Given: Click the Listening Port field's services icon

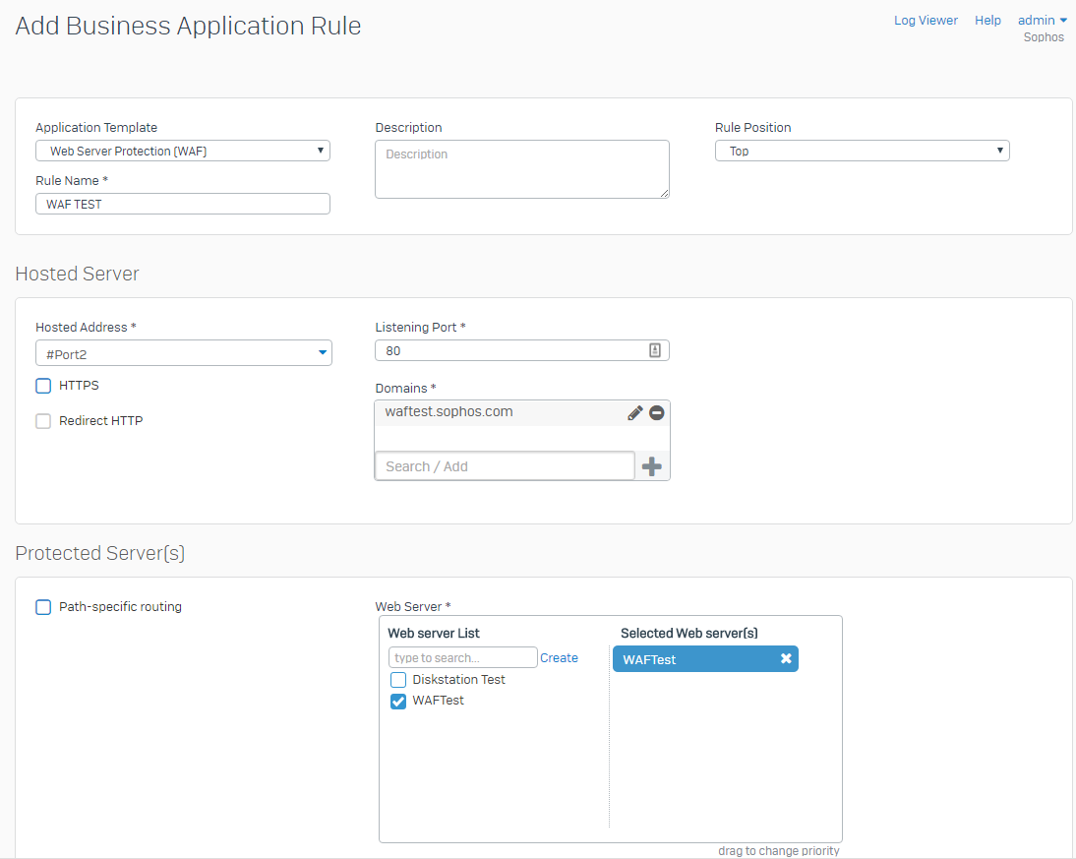Looking at the screenshot, I should pos(655,350).
